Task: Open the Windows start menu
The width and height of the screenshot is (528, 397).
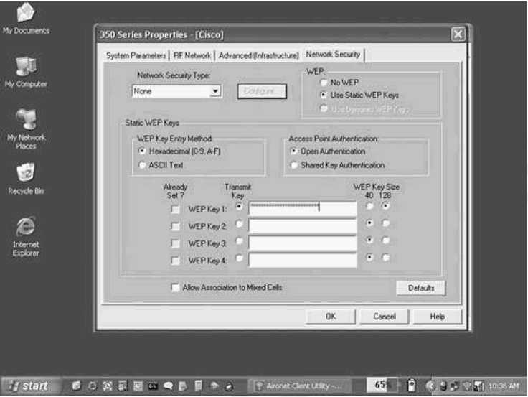Action: click(29, 386)
